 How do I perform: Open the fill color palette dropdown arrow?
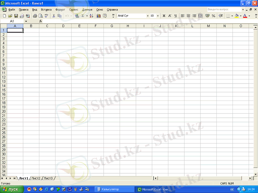pos(241,16)
